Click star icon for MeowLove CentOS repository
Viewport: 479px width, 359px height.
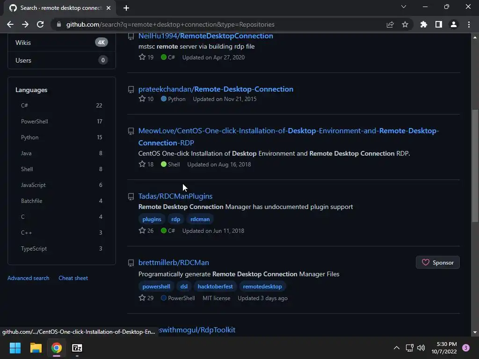pyautogui.click(x=142, y=164)
